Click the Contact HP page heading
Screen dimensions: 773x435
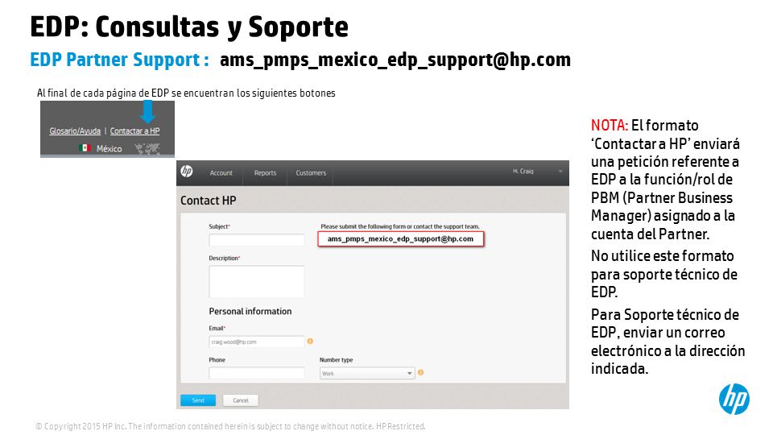[x=208, y=201]
